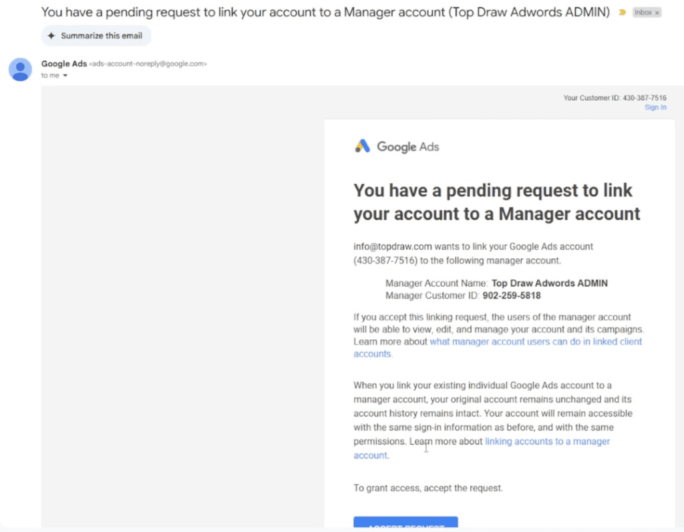The height and width of the screenshot is (532, 684).
Task: Click the 'pending request' headline in email body
Action: tap(497, 202)
